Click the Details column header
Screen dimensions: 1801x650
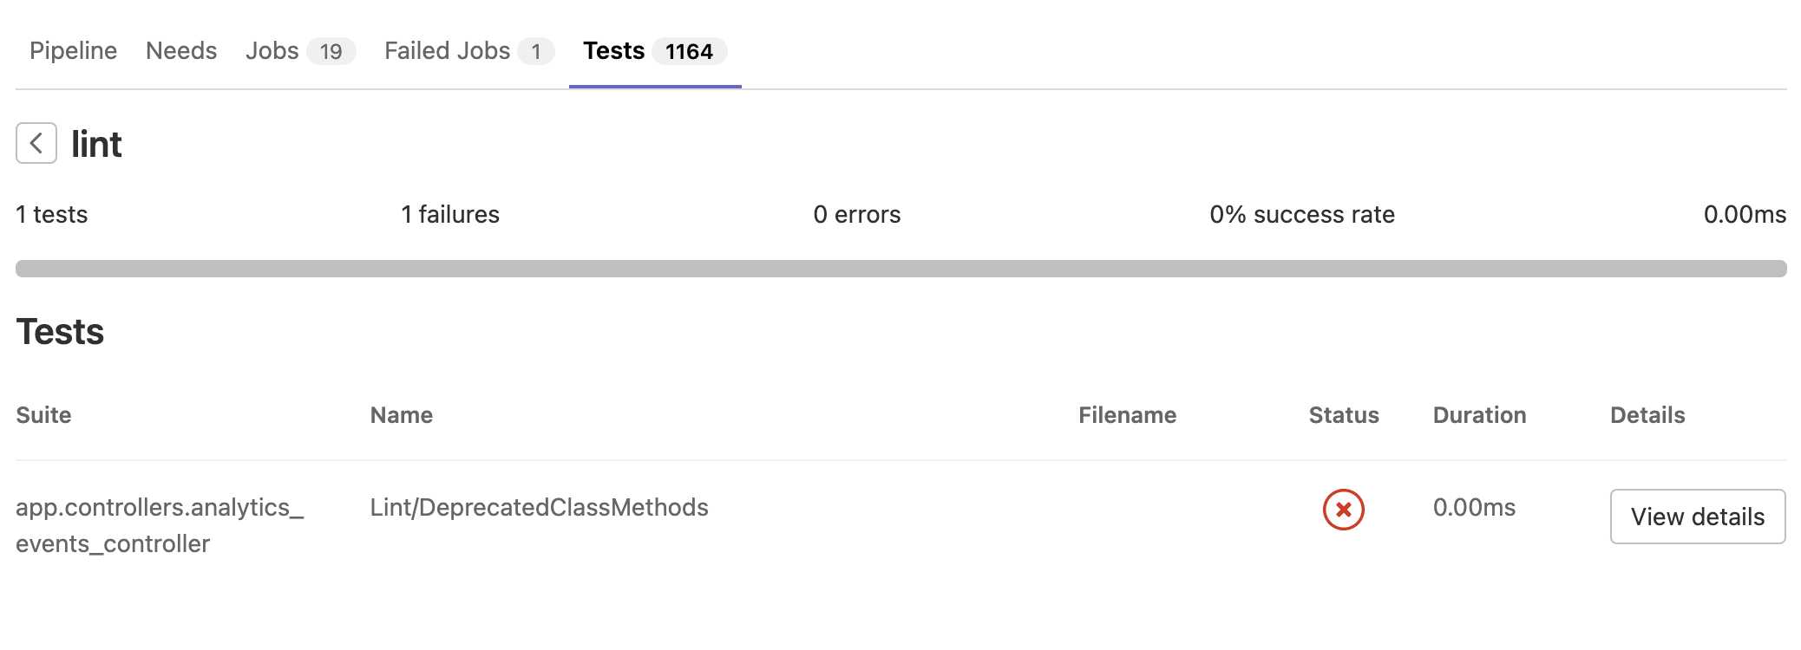pyautogui.click(x=1647, y=415)
